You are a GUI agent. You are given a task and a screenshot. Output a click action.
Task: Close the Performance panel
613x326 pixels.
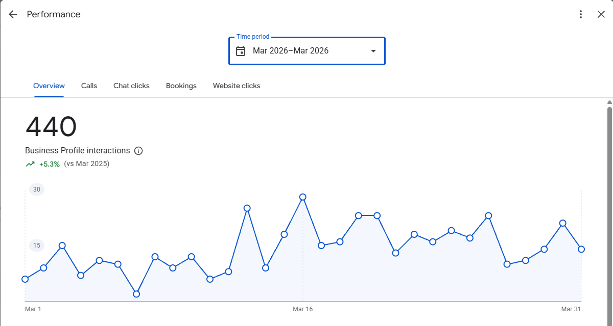tap(601, 14)
